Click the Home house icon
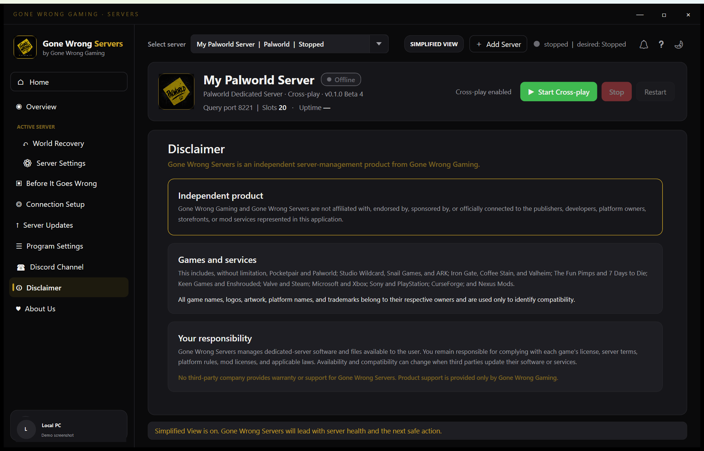This screenshot has height=451, width=704. (21, 82)
